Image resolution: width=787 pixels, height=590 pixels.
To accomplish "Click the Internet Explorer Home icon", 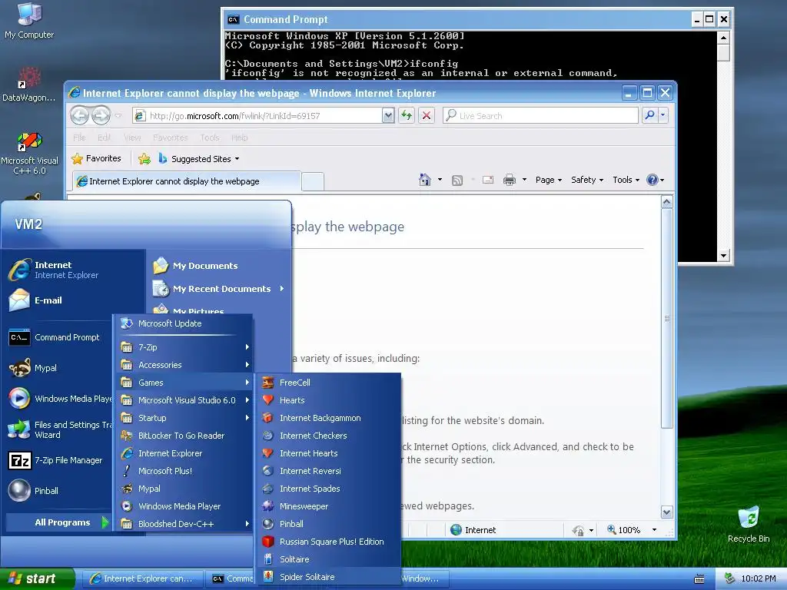I will pos(424,180).
